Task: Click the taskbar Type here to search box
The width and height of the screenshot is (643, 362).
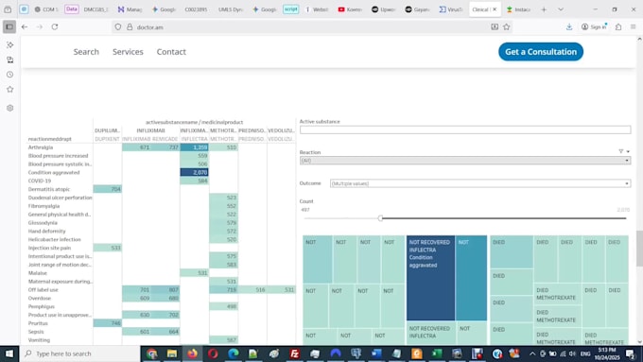Action: click(80, 353)
